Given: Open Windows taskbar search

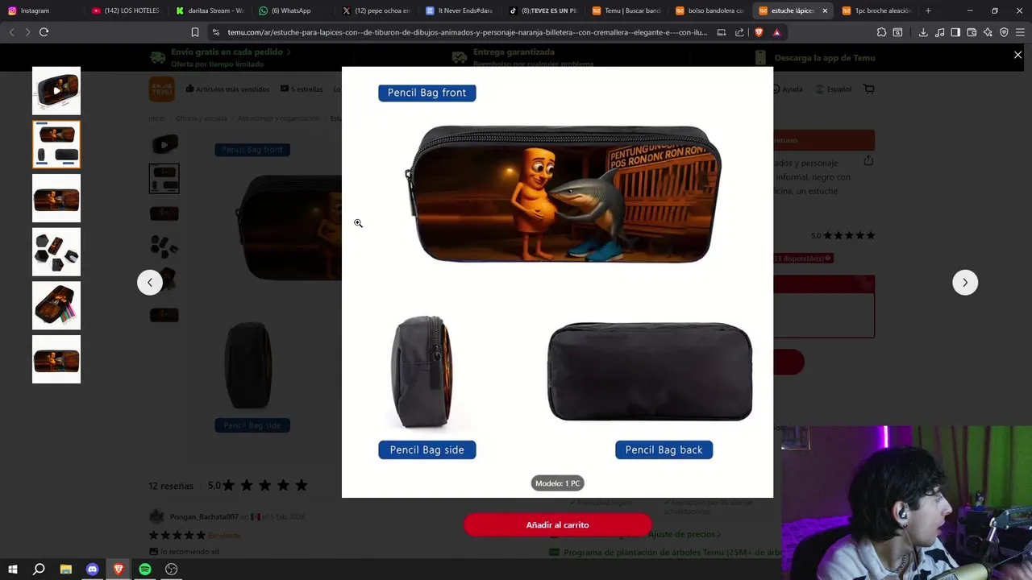Looking at the screenshot, I should click(39, 569).
